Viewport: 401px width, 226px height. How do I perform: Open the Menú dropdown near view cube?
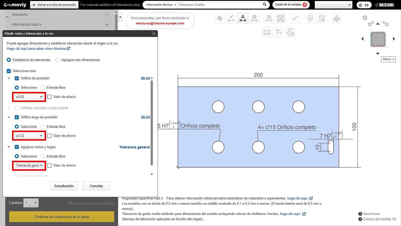[x=388, y=59]
